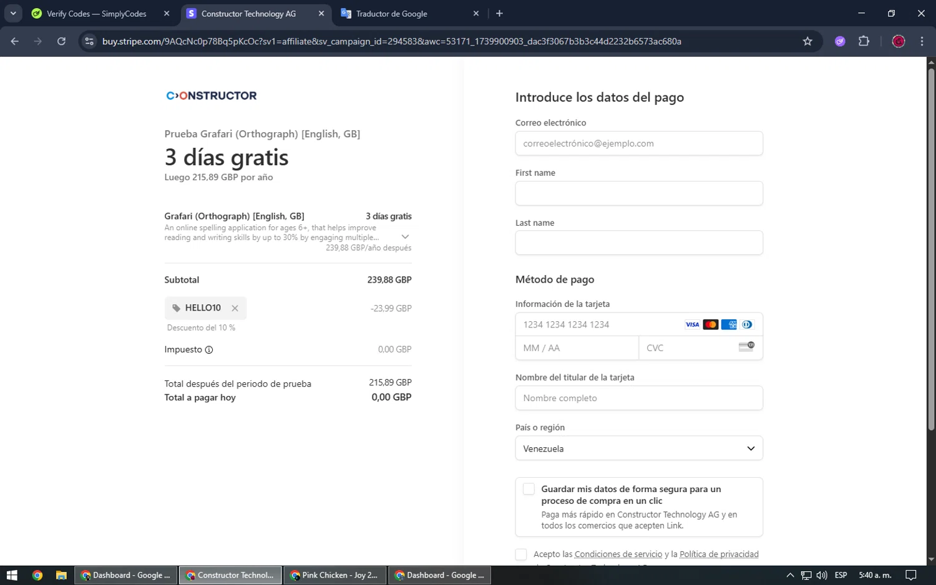
Task: Open the Condiciones de servicio link
Action: 618,554
